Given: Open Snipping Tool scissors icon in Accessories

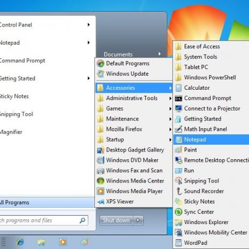Looking at the screenshot, I should click(178, 181).
